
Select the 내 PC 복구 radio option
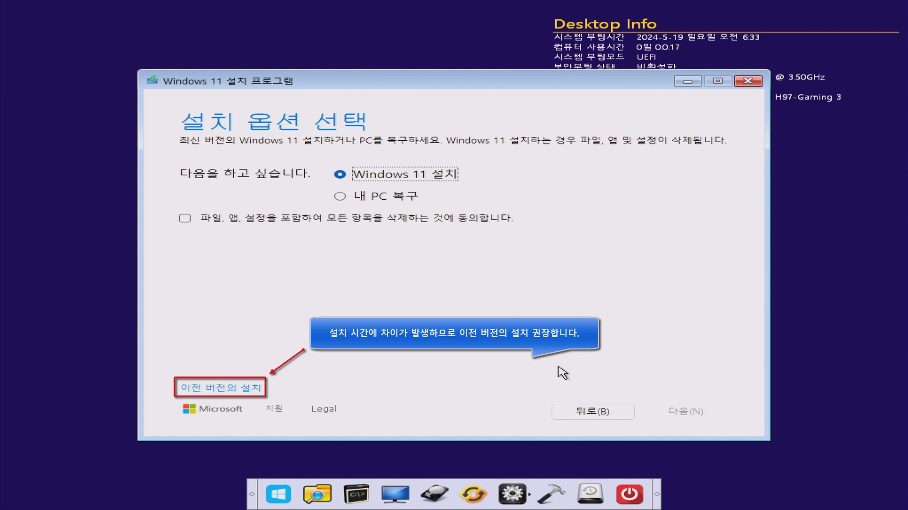(340, 196)
